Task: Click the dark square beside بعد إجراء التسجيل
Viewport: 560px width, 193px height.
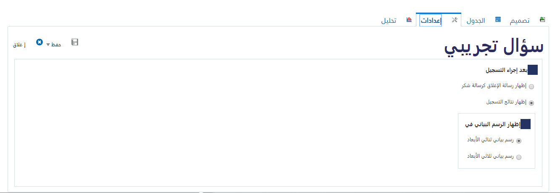Action: (x=533, y=70)
